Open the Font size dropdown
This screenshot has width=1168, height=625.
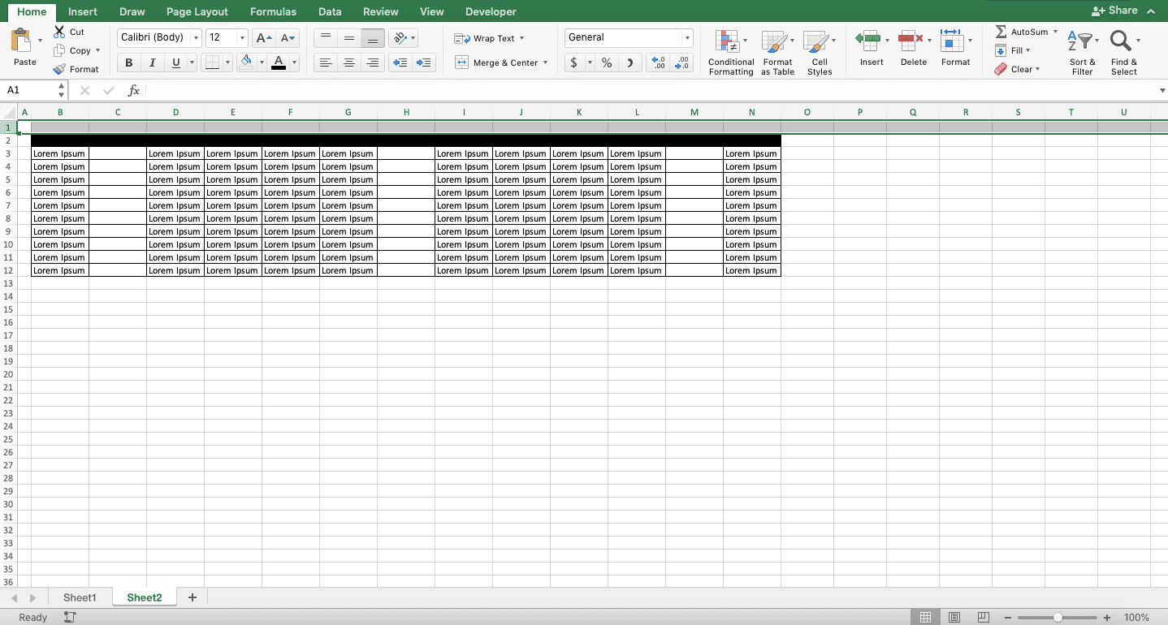tap(240, 37)
